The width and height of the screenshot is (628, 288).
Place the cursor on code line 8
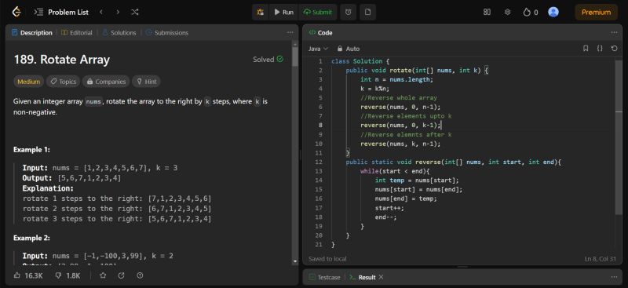tap(400, 126)
